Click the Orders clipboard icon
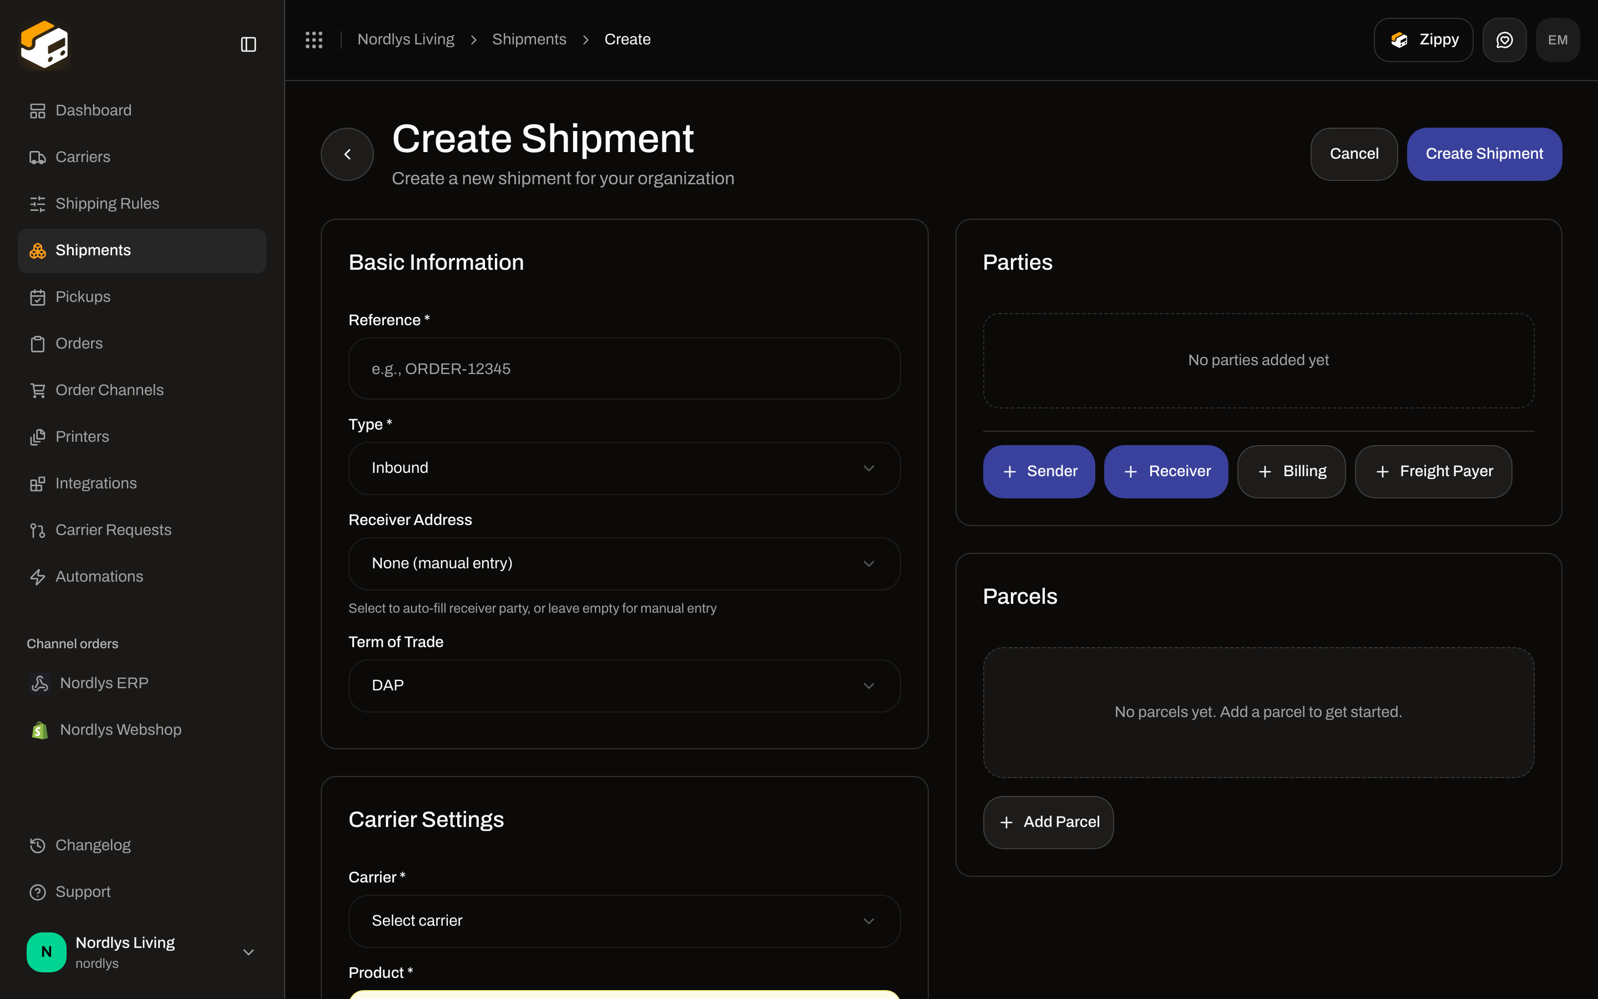 (38, 344)
